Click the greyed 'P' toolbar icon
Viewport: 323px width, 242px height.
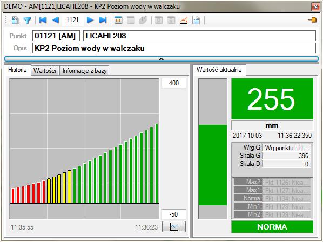159,20
